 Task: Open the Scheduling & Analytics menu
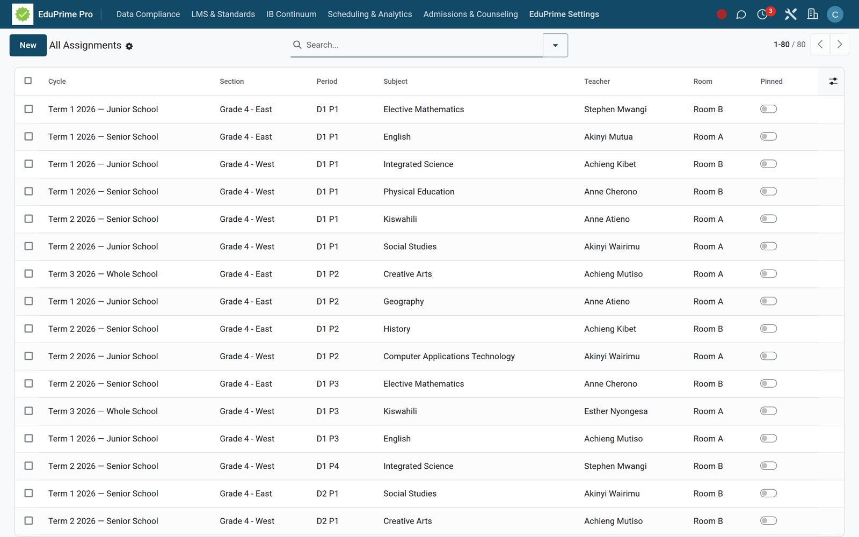pyautogui.click(x=370, y=14)
